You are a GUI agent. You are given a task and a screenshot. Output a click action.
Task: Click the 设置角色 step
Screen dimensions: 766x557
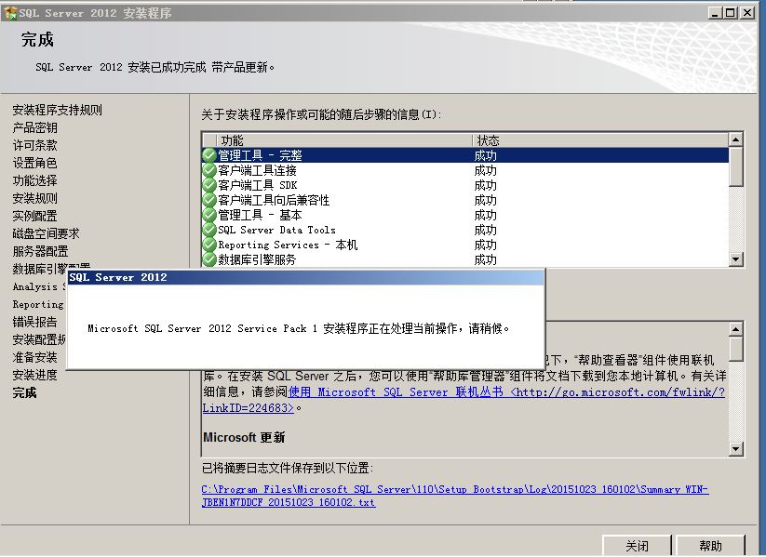(34, 163)
